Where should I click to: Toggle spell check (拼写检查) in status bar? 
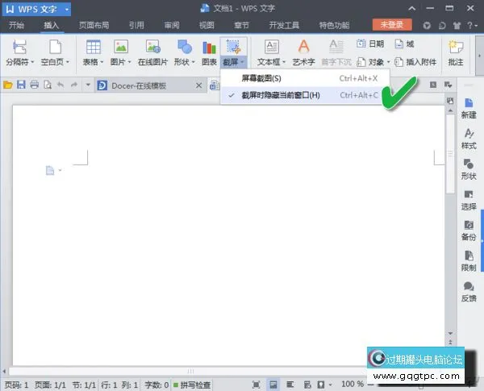tap(192, 385)
